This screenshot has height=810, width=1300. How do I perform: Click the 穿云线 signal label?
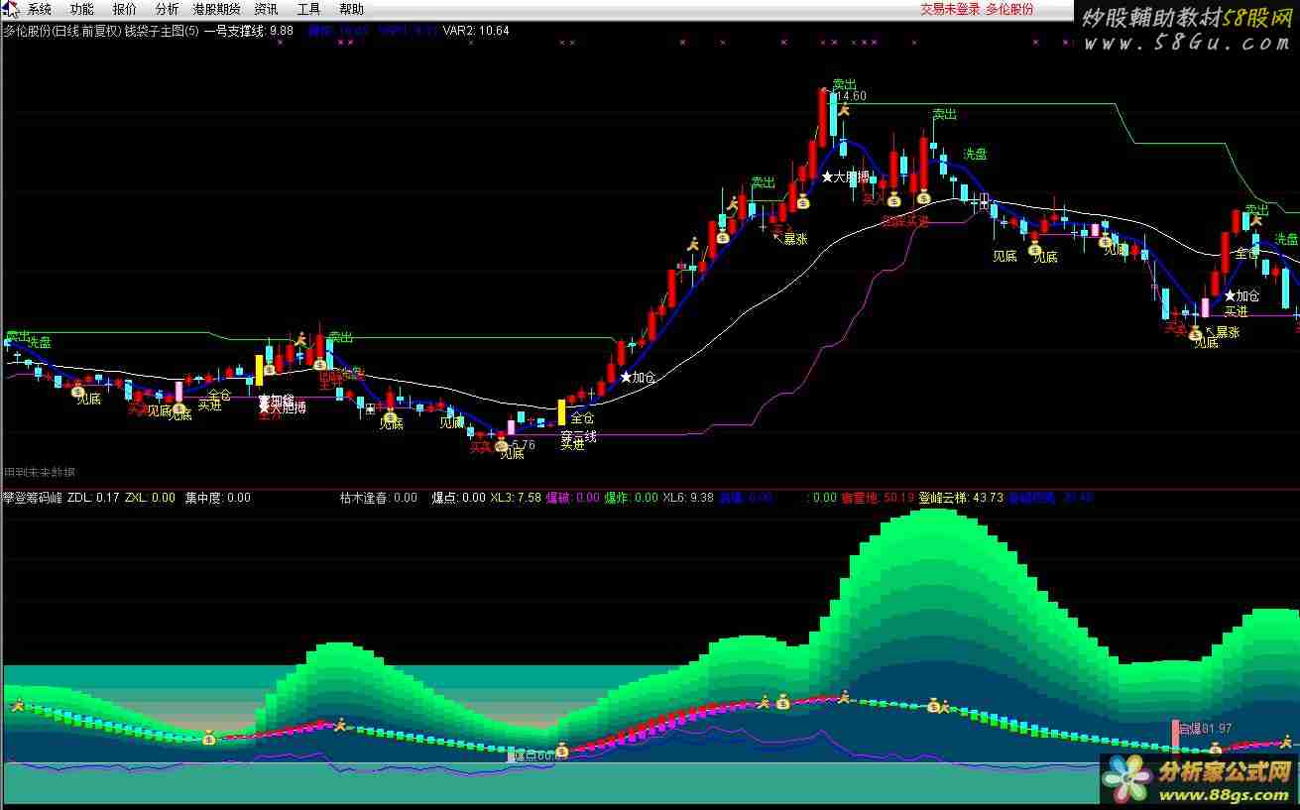click(x=578, y=435)
